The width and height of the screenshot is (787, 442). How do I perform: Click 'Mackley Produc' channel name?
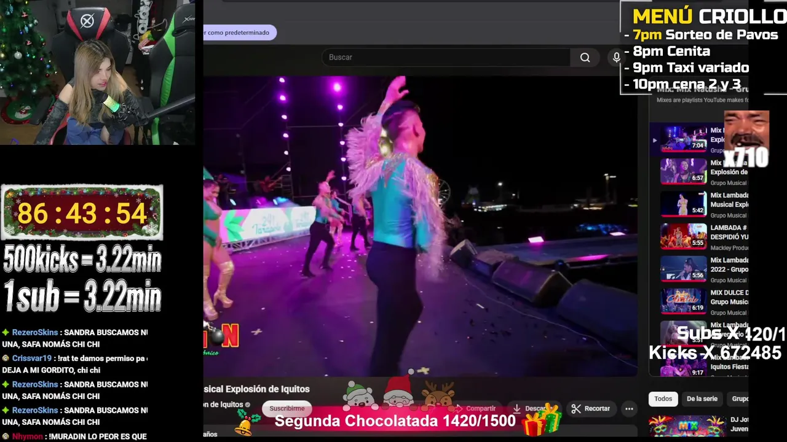coord(729,248)
